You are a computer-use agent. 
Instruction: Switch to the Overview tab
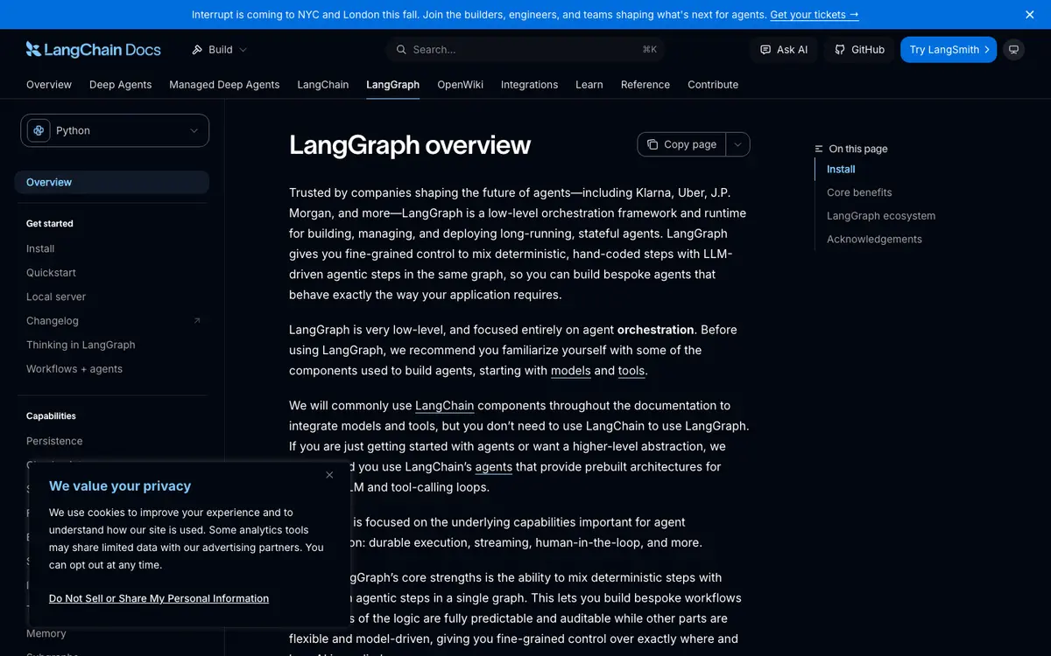point(49,85)
